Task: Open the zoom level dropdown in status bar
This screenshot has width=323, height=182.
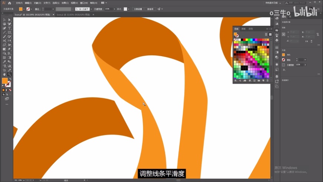Action: (24, 181)
